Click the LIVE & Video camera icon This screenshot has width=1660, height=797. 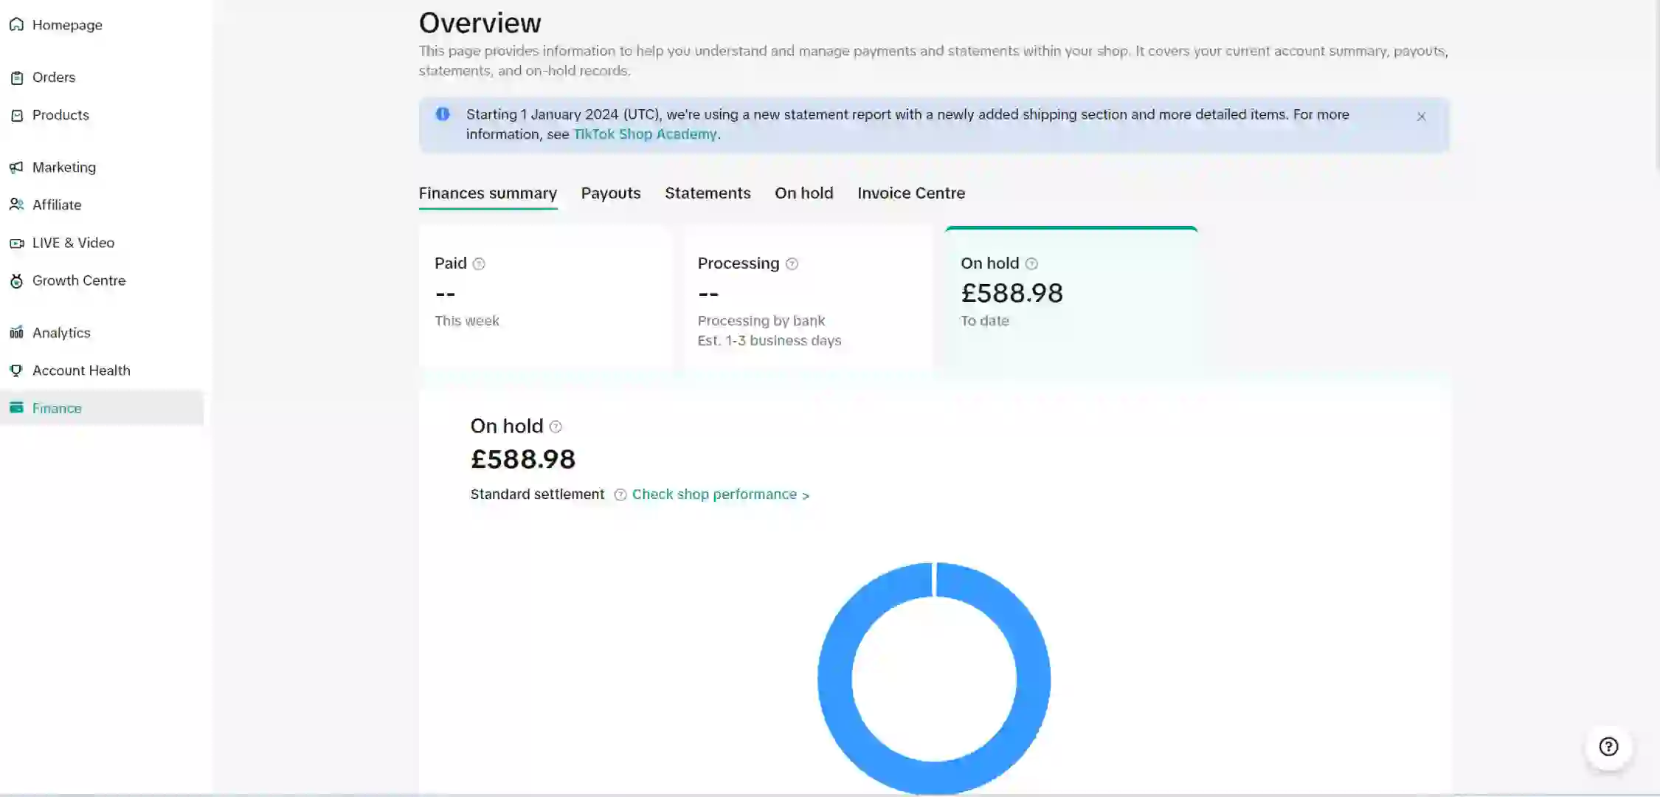[16, 243]
